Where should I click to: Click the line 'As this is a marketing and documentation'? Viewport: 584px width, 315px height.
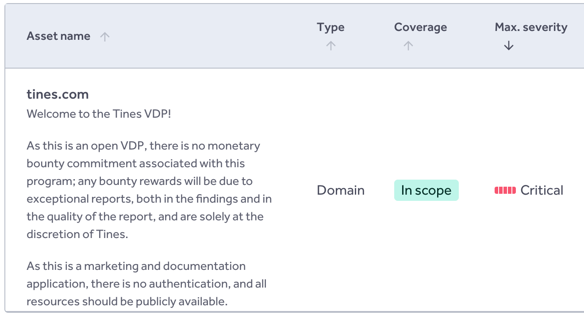136,266
